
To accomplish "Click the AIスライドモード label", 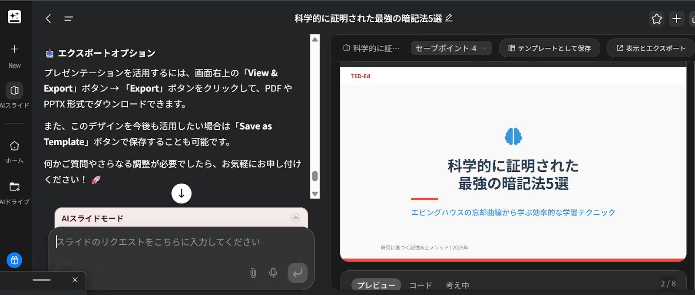I will 93,218.
